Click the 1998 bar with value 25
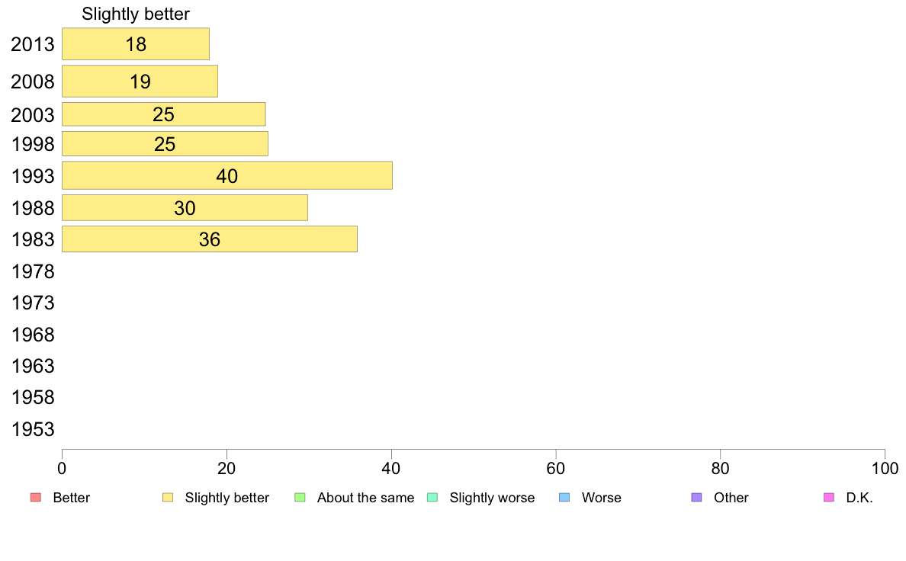Screen dimensions: 906x561 point(165,144)
